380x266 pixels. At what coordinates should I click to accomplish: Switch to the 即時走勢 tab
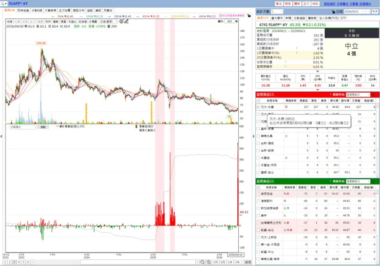coord(23,10)
